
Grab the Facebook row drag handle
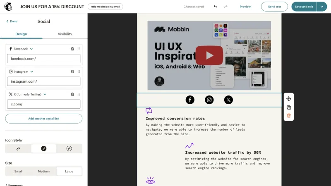[x=79, y=49]
